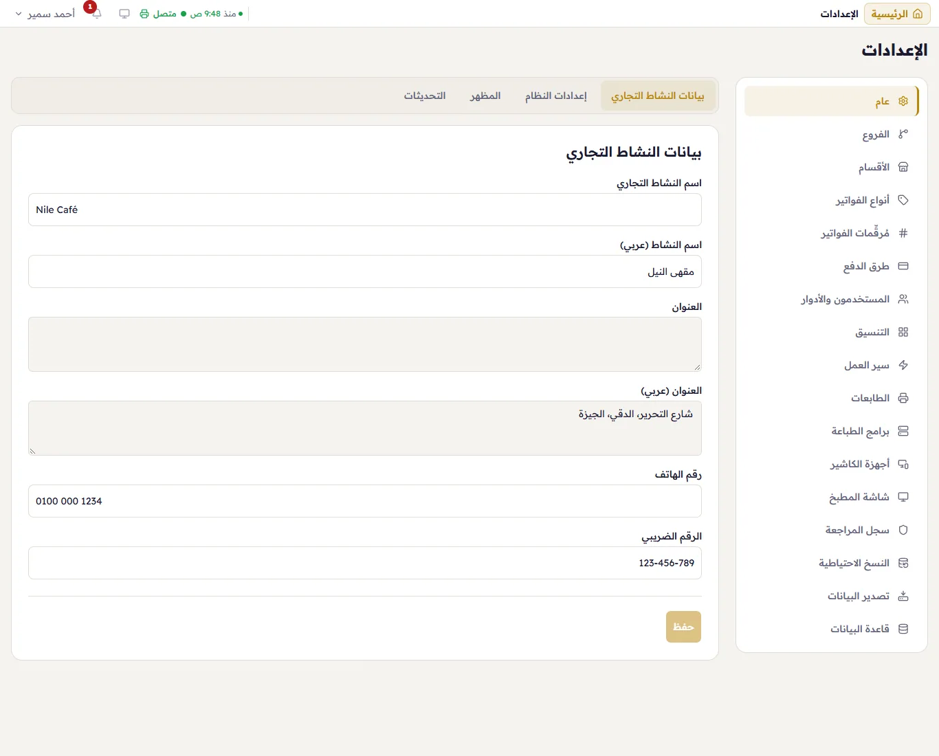This screenshot has height=756, width=939.
Task: Open شاشة المطبخ settings section
Action: 832,497
